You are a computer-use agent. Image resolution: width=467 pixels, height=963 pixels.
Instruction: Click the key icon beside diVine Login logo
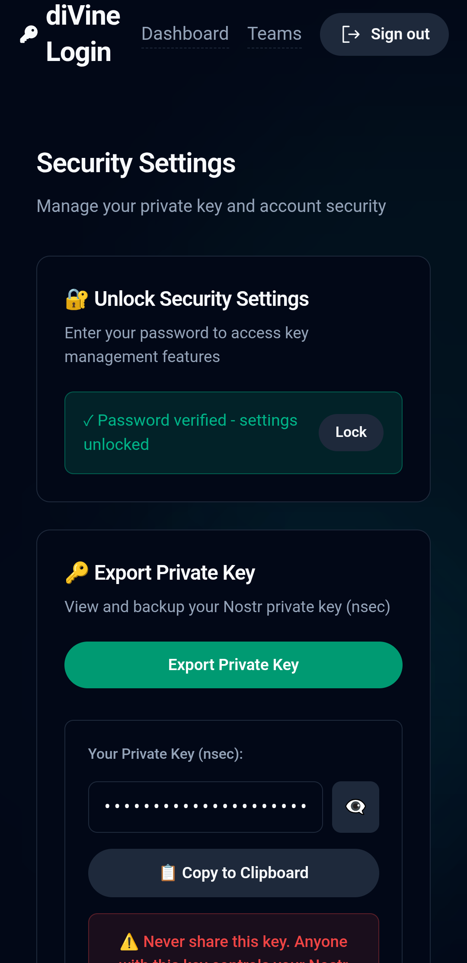point(28,34)
